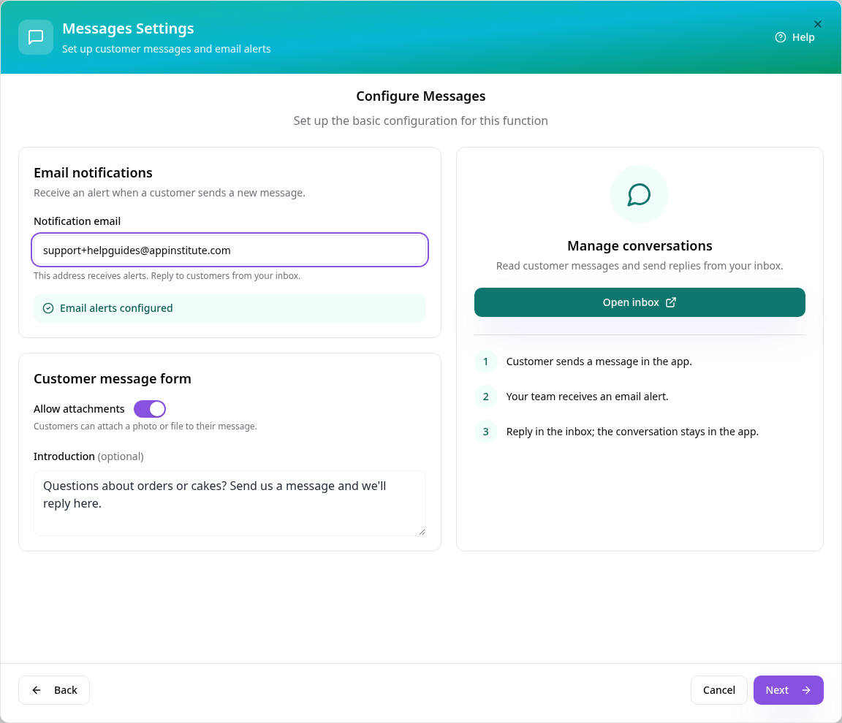Screen dimensions: 842x723
Task: Click 'Reply in the inbox' step text
Action: (632, 432)
